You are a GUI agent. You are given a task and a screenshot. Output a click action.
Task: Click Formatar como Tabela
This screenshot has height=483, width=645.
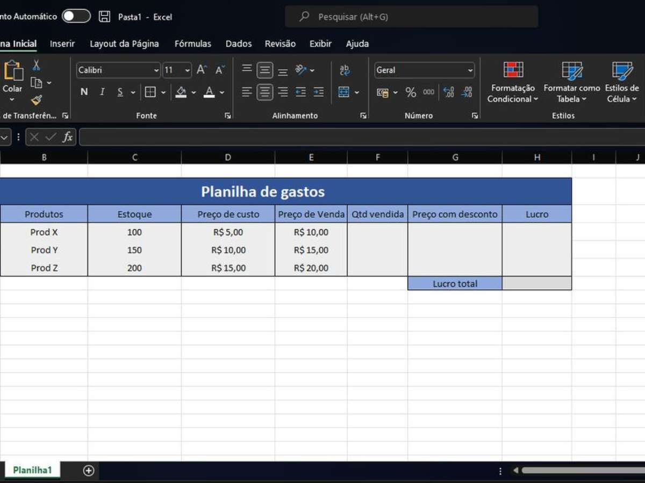tap(571, 84)
